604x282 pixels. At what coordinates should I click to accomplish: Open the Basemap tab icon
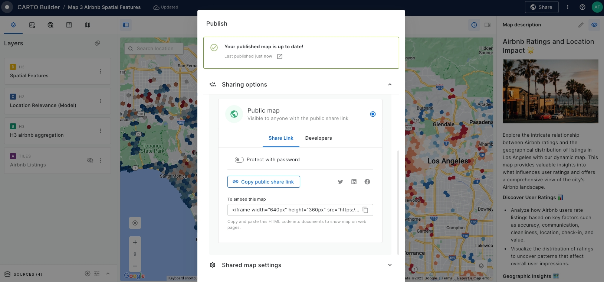(88, 25)
